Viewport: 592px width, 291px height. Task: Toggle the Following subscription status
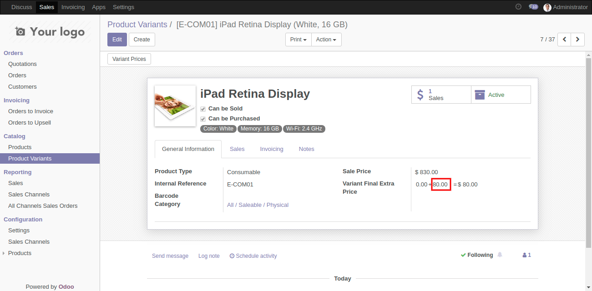coord(476,255)
